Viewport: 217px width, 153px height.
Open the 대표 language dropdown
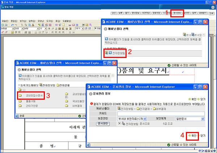tap(22, 29)
